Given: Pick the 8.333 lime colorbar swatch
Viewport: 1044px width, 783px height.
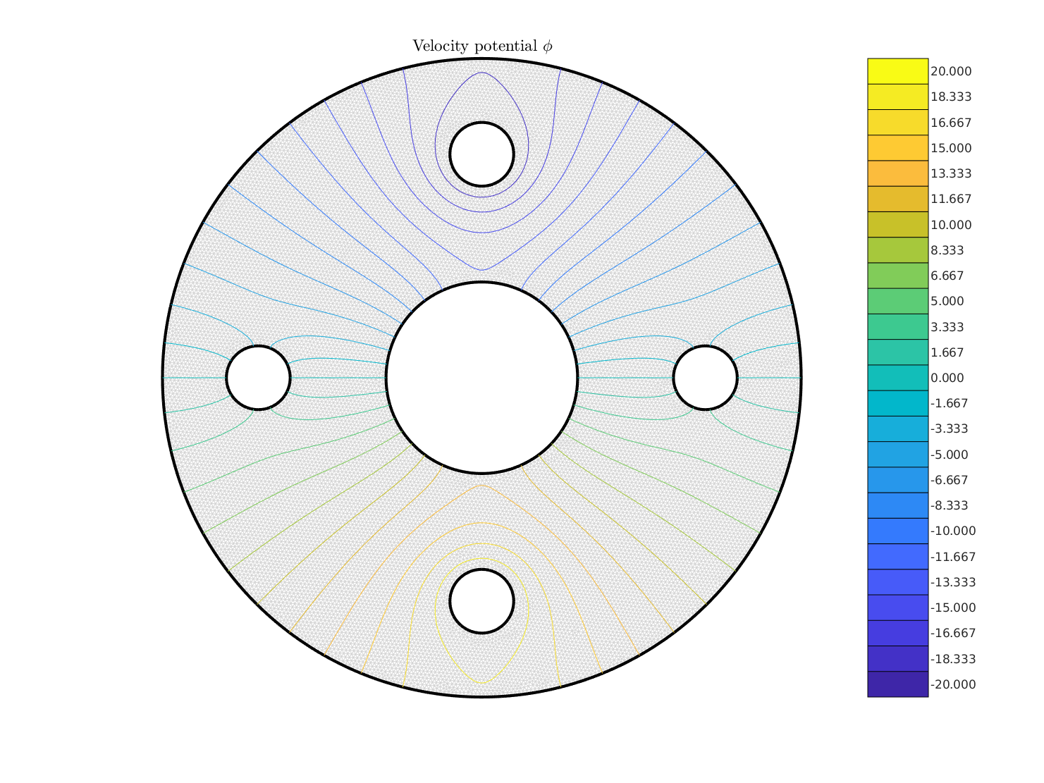Looking at the screenshot, I should click(897, 250).
